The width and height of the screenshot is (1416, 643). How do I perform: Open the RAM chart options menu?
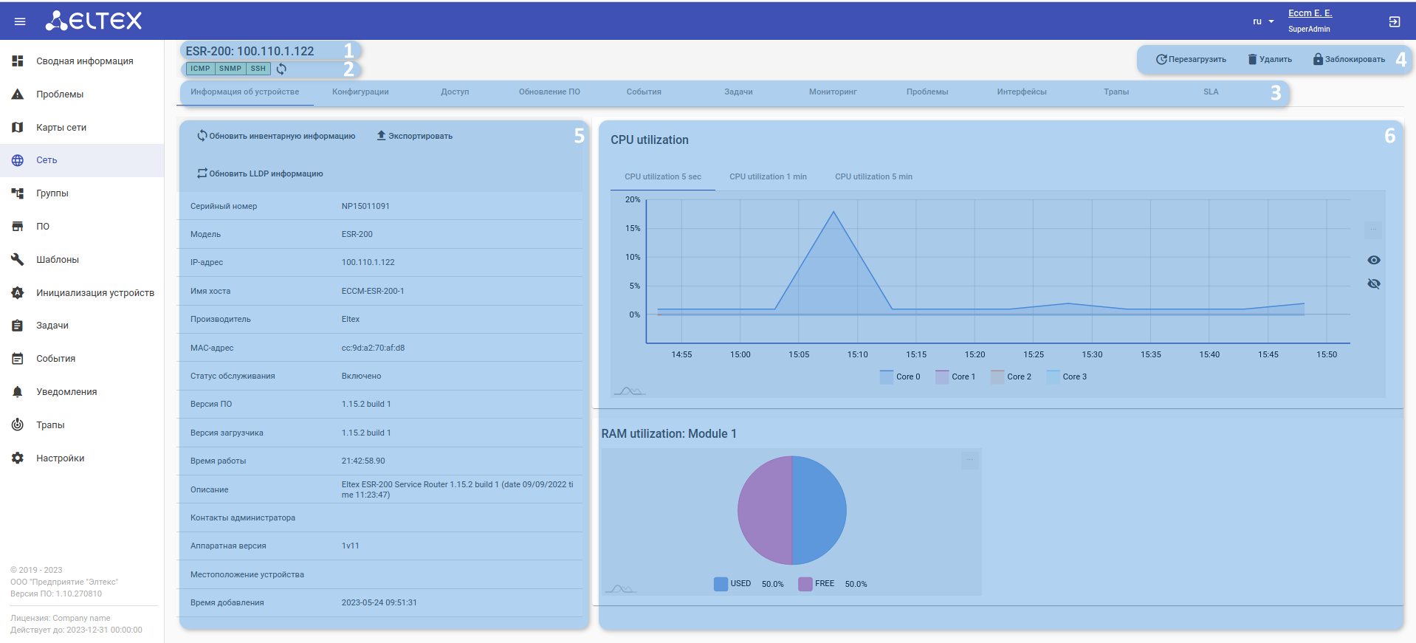(x=969, y=460)
